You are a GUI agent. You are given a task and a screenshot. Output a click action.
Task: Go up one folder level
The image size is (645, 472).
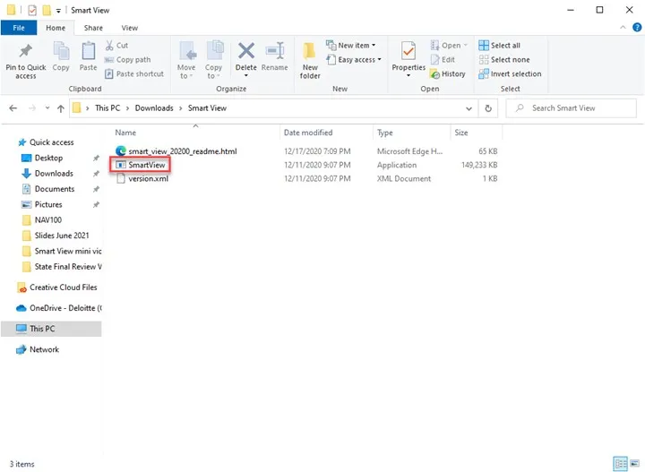61,108
